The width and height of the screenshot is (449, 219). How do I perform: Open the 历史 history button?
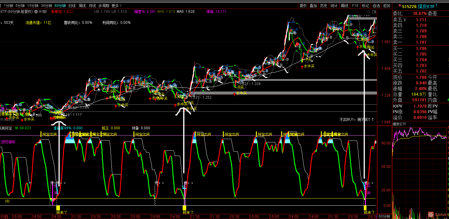324,6
